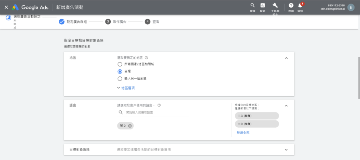Screen dimensions: 360x160
Task: Click text 選取要加進廣告活動的目標對象區隔
Action: (x=144, y=149)
